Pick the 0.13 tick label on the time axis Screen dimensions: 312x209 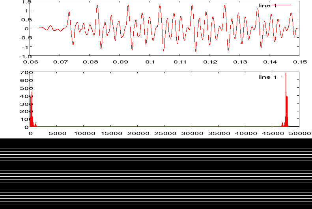(x=240, y=62)
